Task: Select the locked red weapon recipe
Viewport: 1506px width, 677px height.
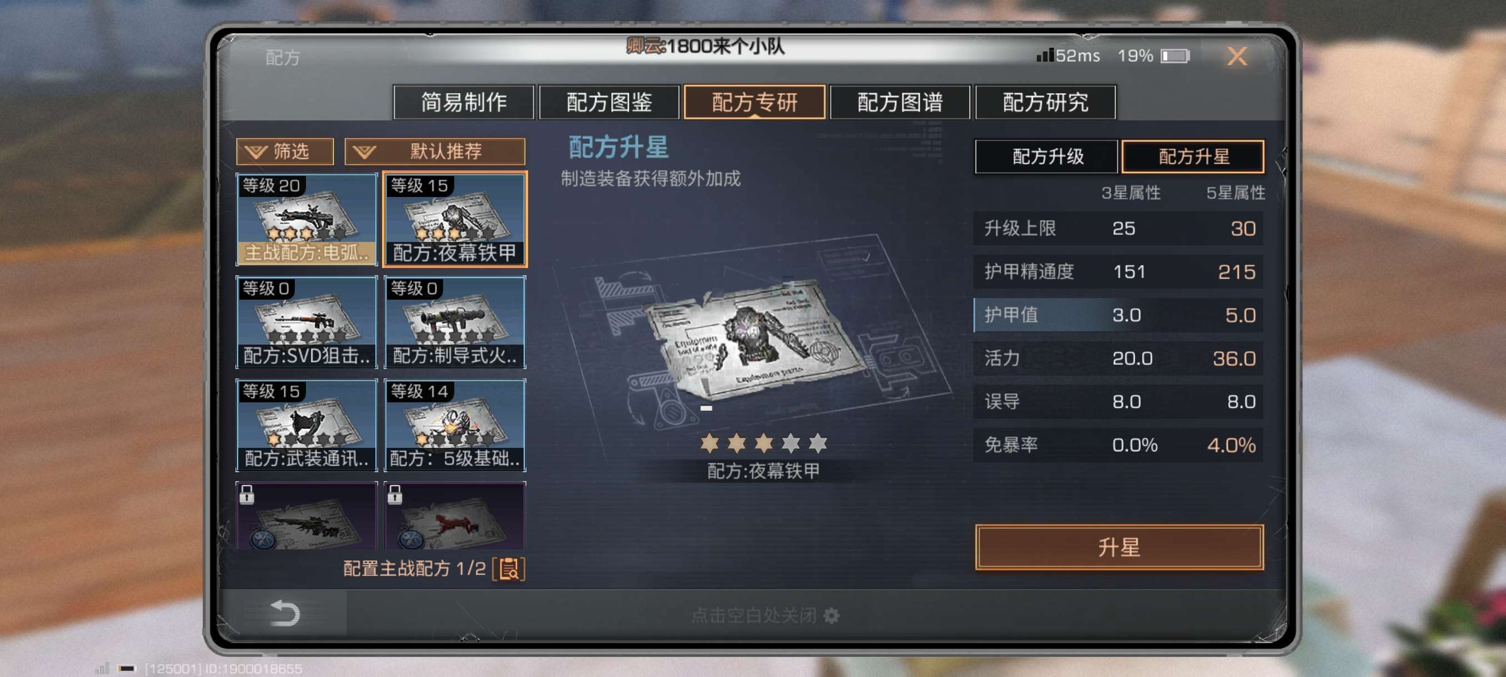Action: [455, 516]
